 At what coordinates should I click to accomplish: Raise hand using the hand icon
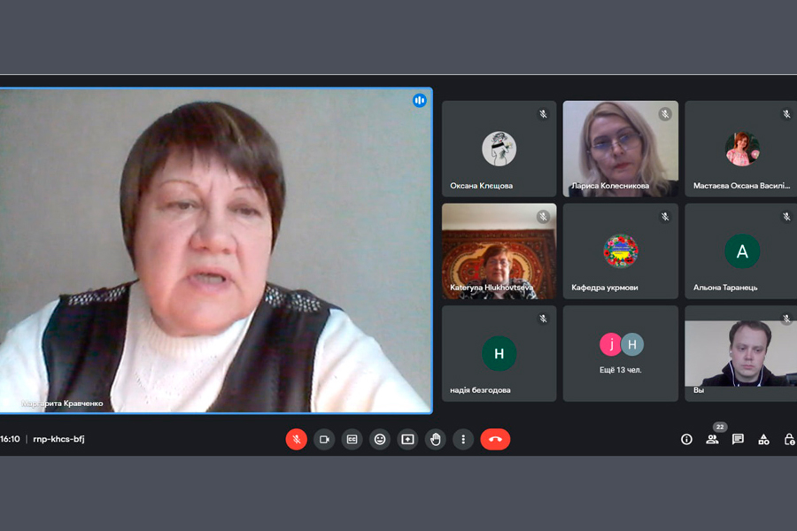click(435, 440)
